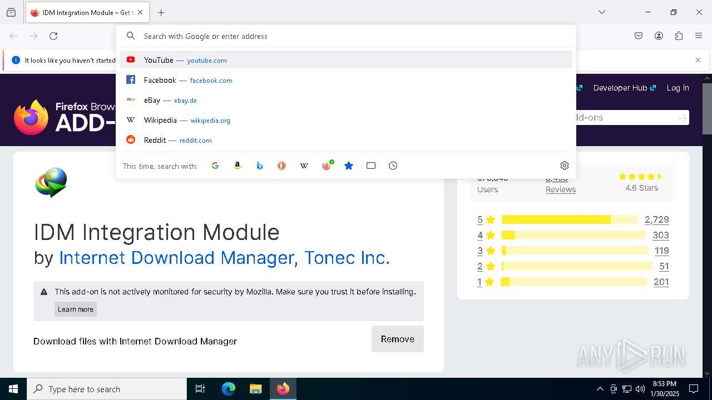Open Firefox account menu

pos(659,36)
